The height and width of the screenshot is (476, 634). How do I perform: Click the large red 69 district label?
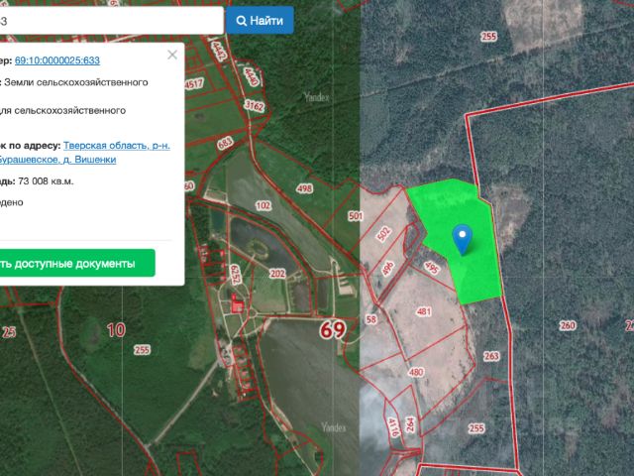pos(332,330)
